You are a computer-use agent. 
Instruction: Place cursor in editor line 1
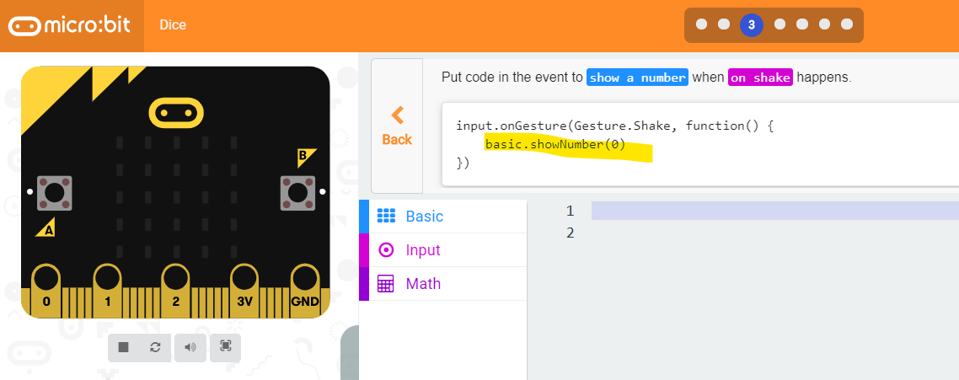pyautogui.click(x=775, y=211)
